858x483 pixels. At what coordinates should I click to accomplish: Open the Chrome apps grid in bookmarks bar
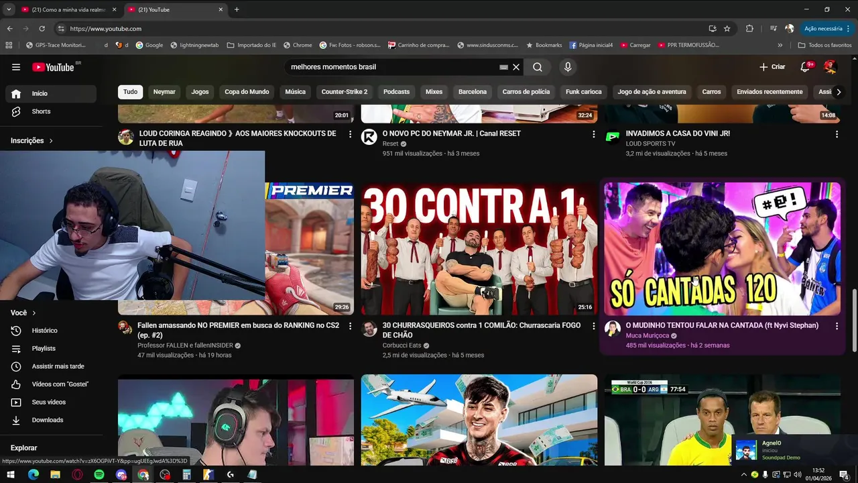point(9,45)
